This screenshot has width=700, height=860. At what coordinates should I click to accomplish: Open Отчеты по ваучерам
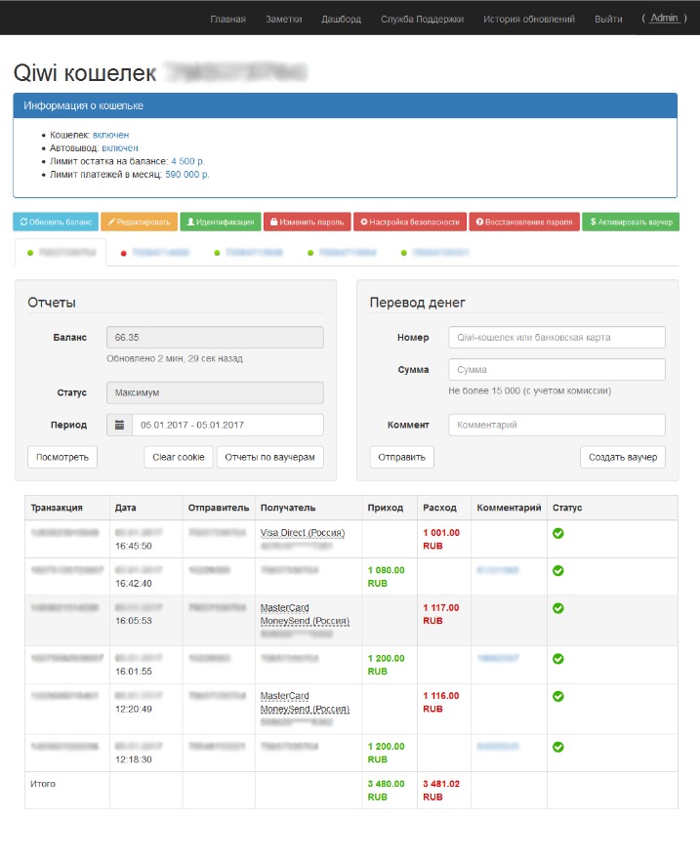(269, 457)
